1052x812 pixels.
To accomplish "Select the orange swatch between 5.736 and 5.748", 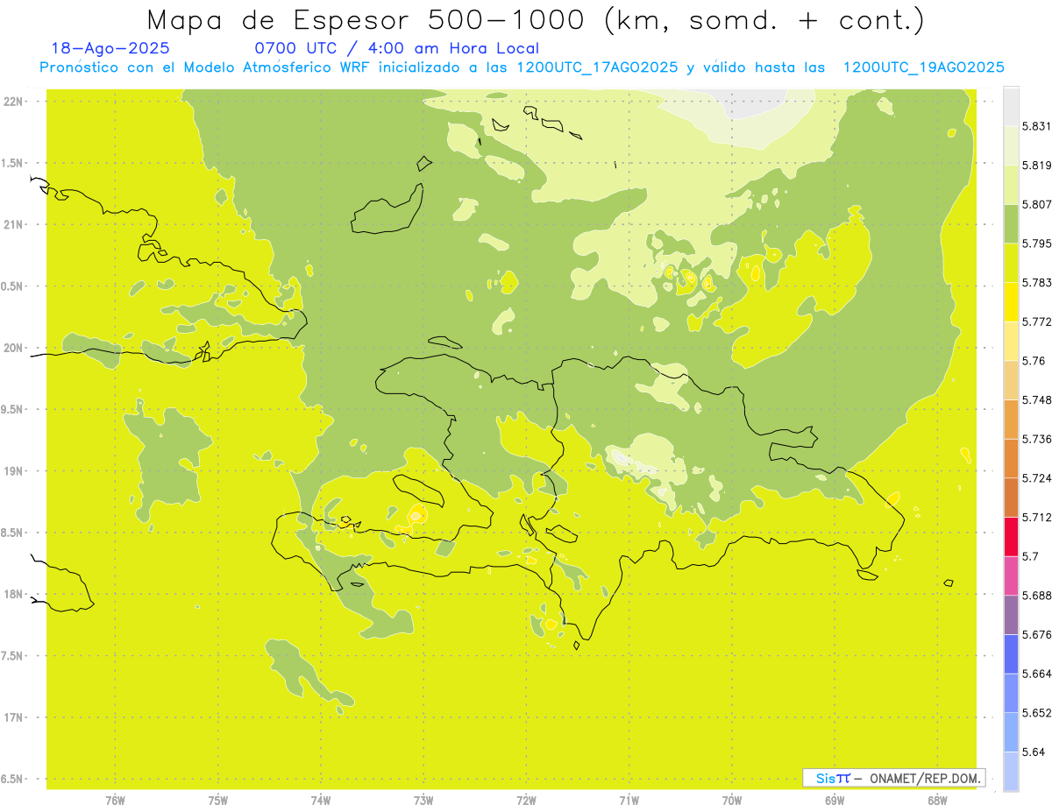I will [1011, 420].
